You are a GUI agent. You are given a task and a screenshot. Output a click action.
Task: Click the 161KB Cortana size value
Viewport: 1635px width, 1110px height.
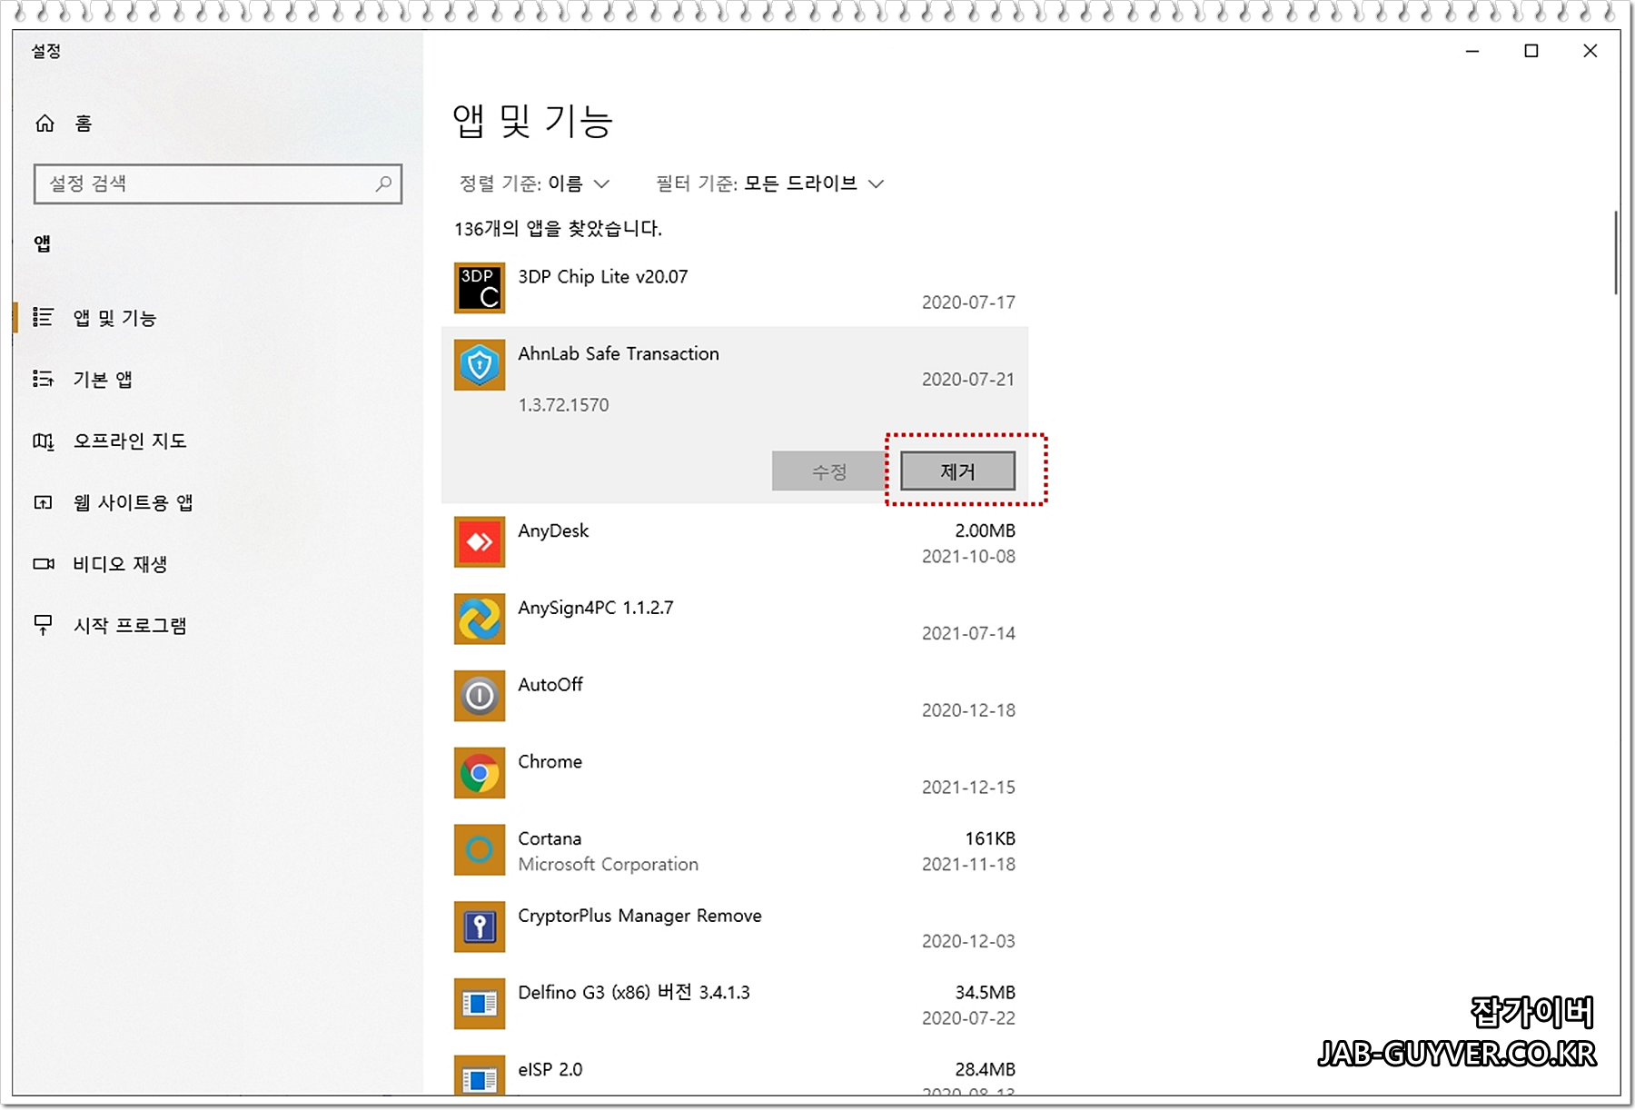click(x=990, y=838)
